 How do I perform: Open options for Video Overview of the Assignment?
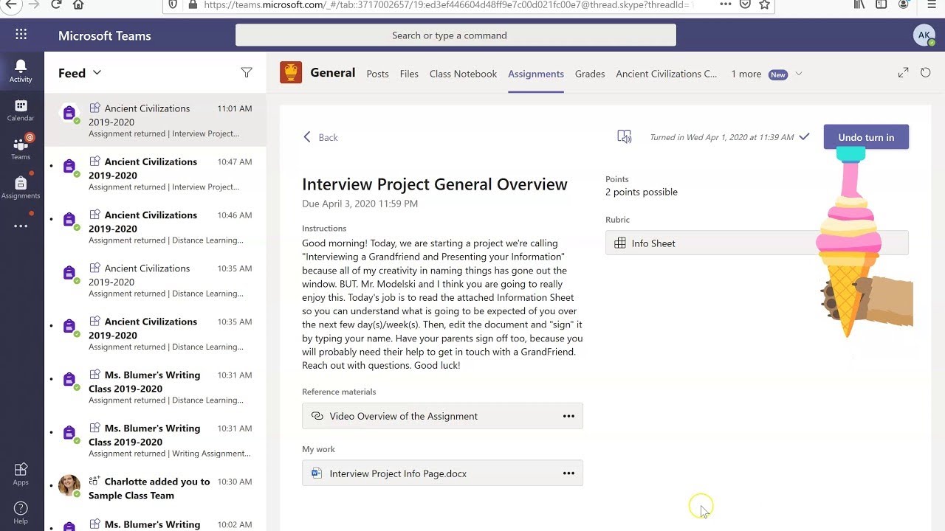click(x=568, y=416)
